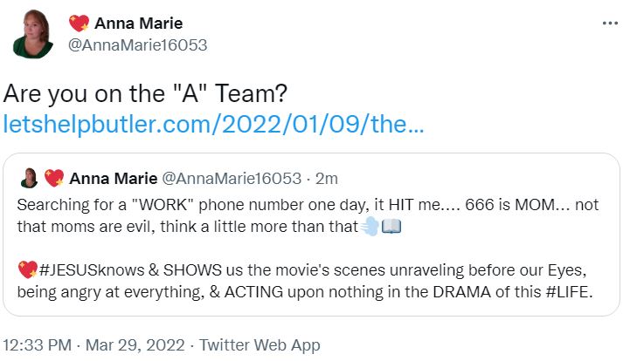Viewport: 637px width, 361px height.
Task: Click the wind gust emoji in the quoted tweet
Action: (x=370, y=228)
